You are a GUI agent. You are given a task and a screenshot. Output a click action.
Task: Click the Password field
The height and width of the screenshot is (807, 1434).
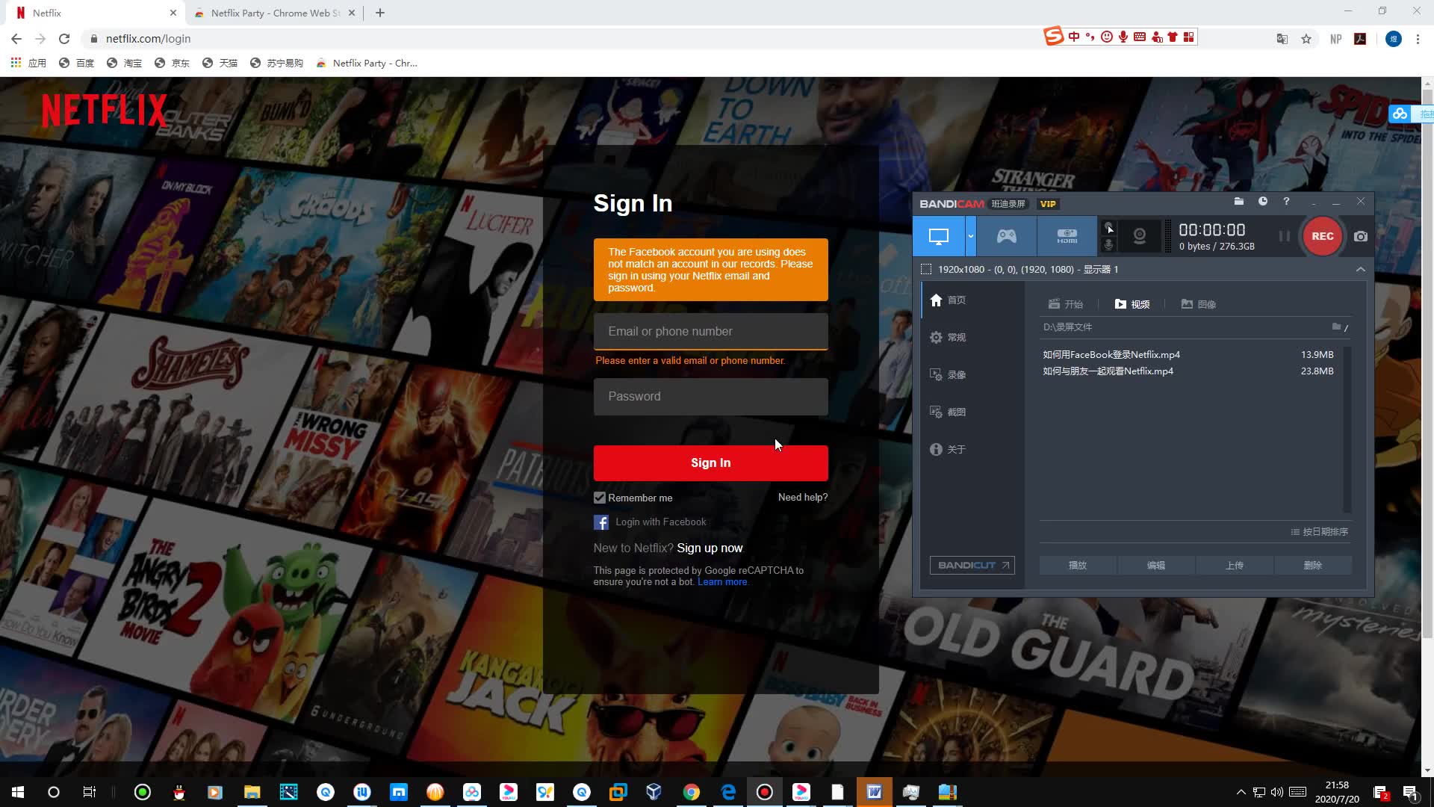pos(710,396)
